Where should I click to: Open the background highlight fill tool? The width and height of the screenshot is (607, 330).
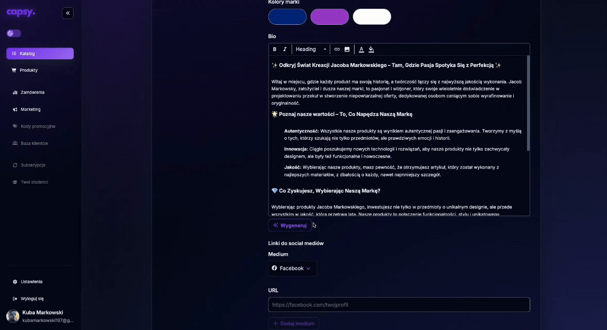pos(372,49)
